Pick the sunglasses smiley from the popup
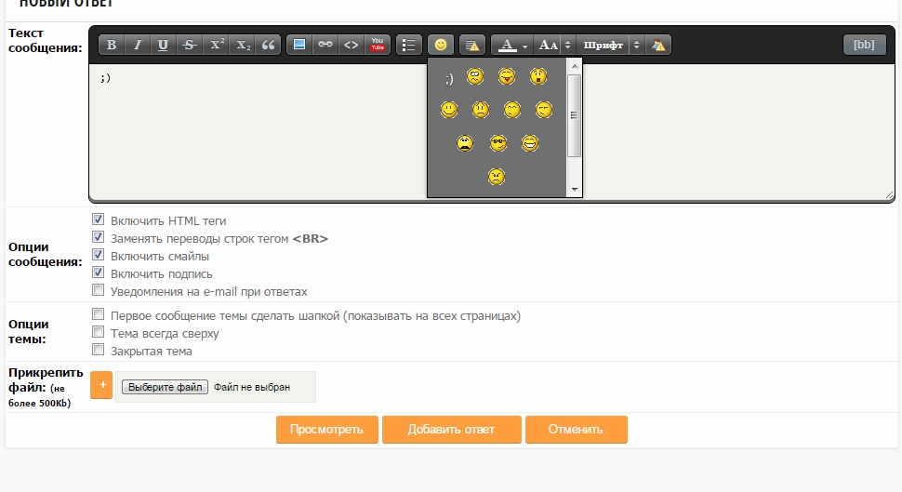 pos(498,144)
